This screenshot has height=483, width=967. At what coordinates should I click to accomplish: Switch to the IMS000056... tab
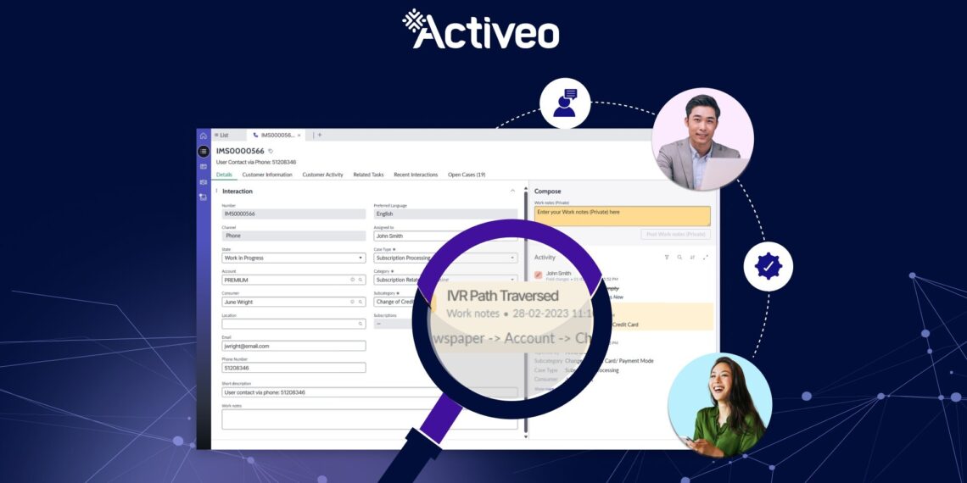(x=275, y=135)
